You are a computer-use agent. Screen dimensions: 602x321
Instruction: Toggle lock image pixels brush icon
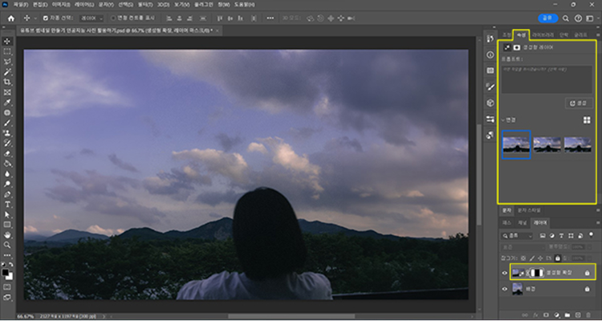tap(532, 258)
